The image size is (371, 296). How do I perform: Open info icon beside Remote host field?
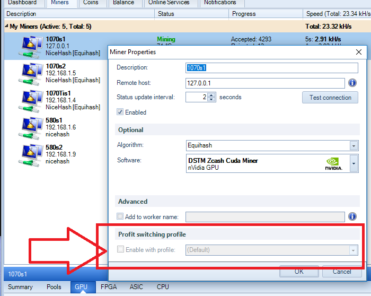coord(352,83)
